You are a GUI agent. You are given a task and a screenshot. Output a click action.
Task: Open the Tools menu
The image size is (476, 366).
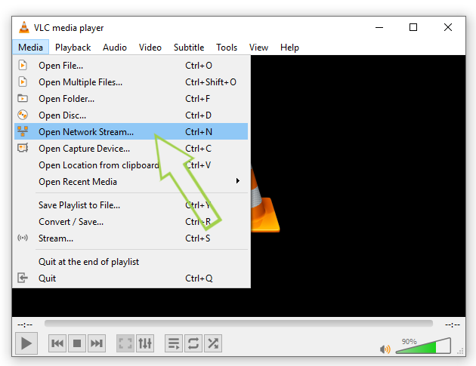point(227,48)
